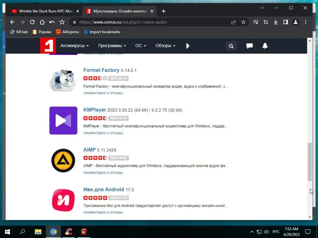The width and height of the screenshot is (318, 238).
Task: Click the browser forward arrow
Action: click(22, 22)
